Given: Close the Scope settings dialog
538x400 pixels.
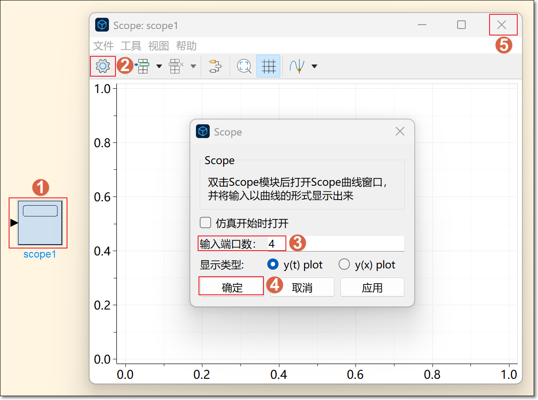Looking at the screenshot, I should (x=400, y=131).
